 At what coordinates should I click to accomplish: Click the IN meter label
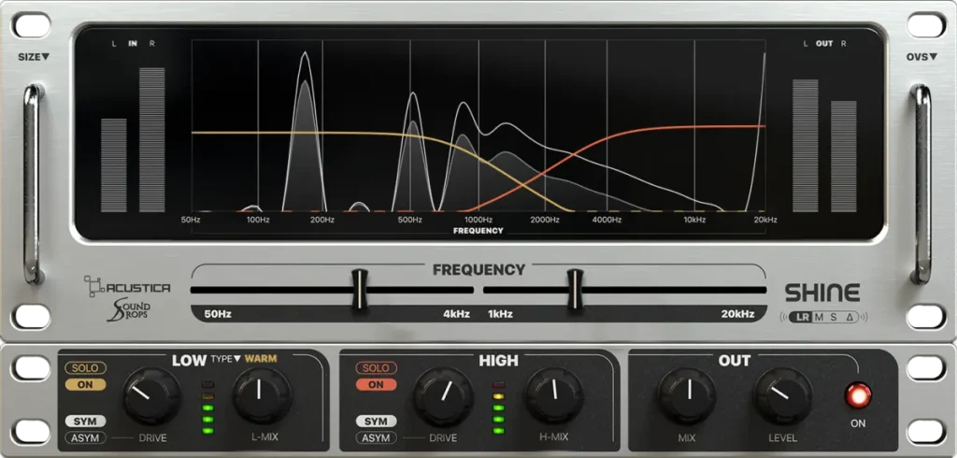(x=133, y=44)
